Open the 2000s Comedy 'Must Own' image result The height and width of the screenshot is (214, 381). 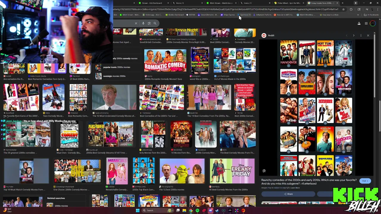pyautogui.click(x=69, y=136)
